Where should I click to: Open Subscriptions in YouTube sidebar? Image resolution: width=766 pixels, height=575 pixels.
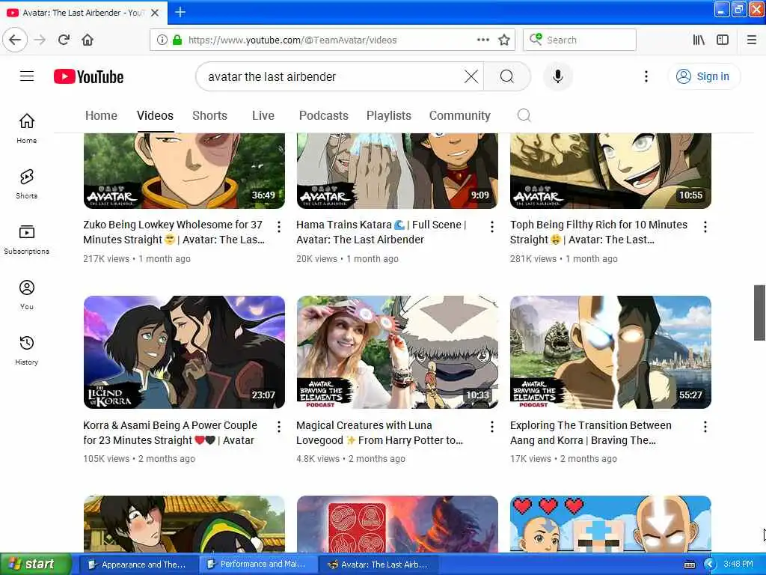click(27, 239)
